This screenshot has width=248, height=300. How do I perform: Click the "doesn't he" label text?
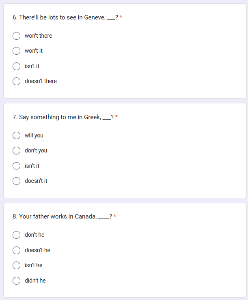(x=37, y=250)
